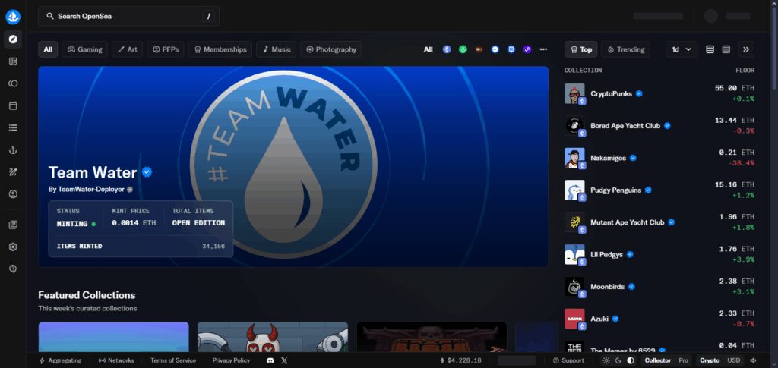The height and width of the screenshot is (368, 778).
Task: Open sidebar profile icon
Action: coord(13,194)
